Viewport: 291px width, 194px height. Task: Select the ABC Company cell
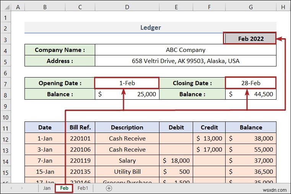(185, 50)
